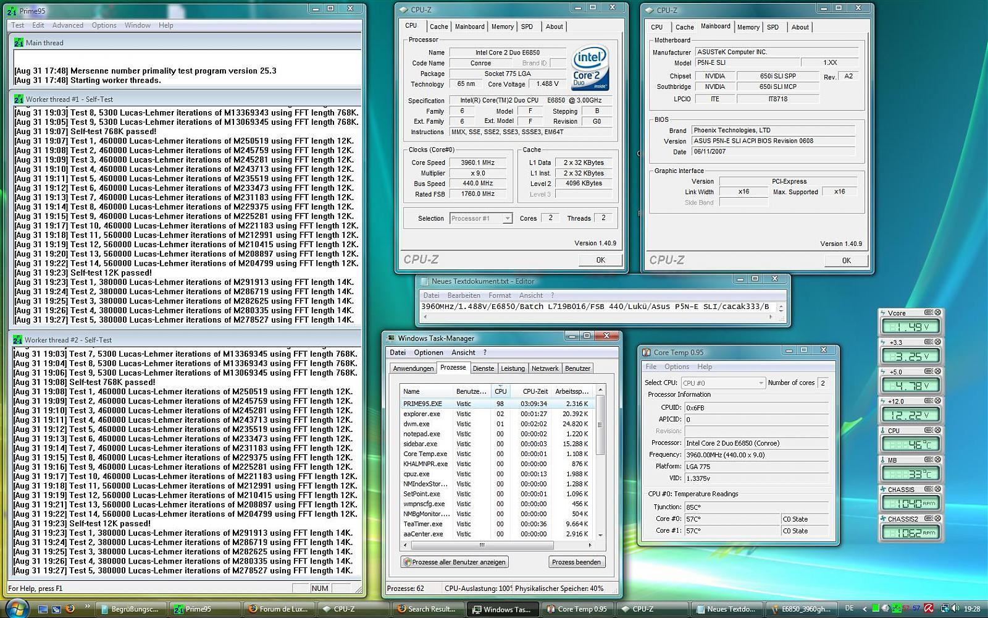Open settings of the CHASSIS2 fan gadget
Screen dimensions: 988x618
pyautogui.click(x=928, y=519)
